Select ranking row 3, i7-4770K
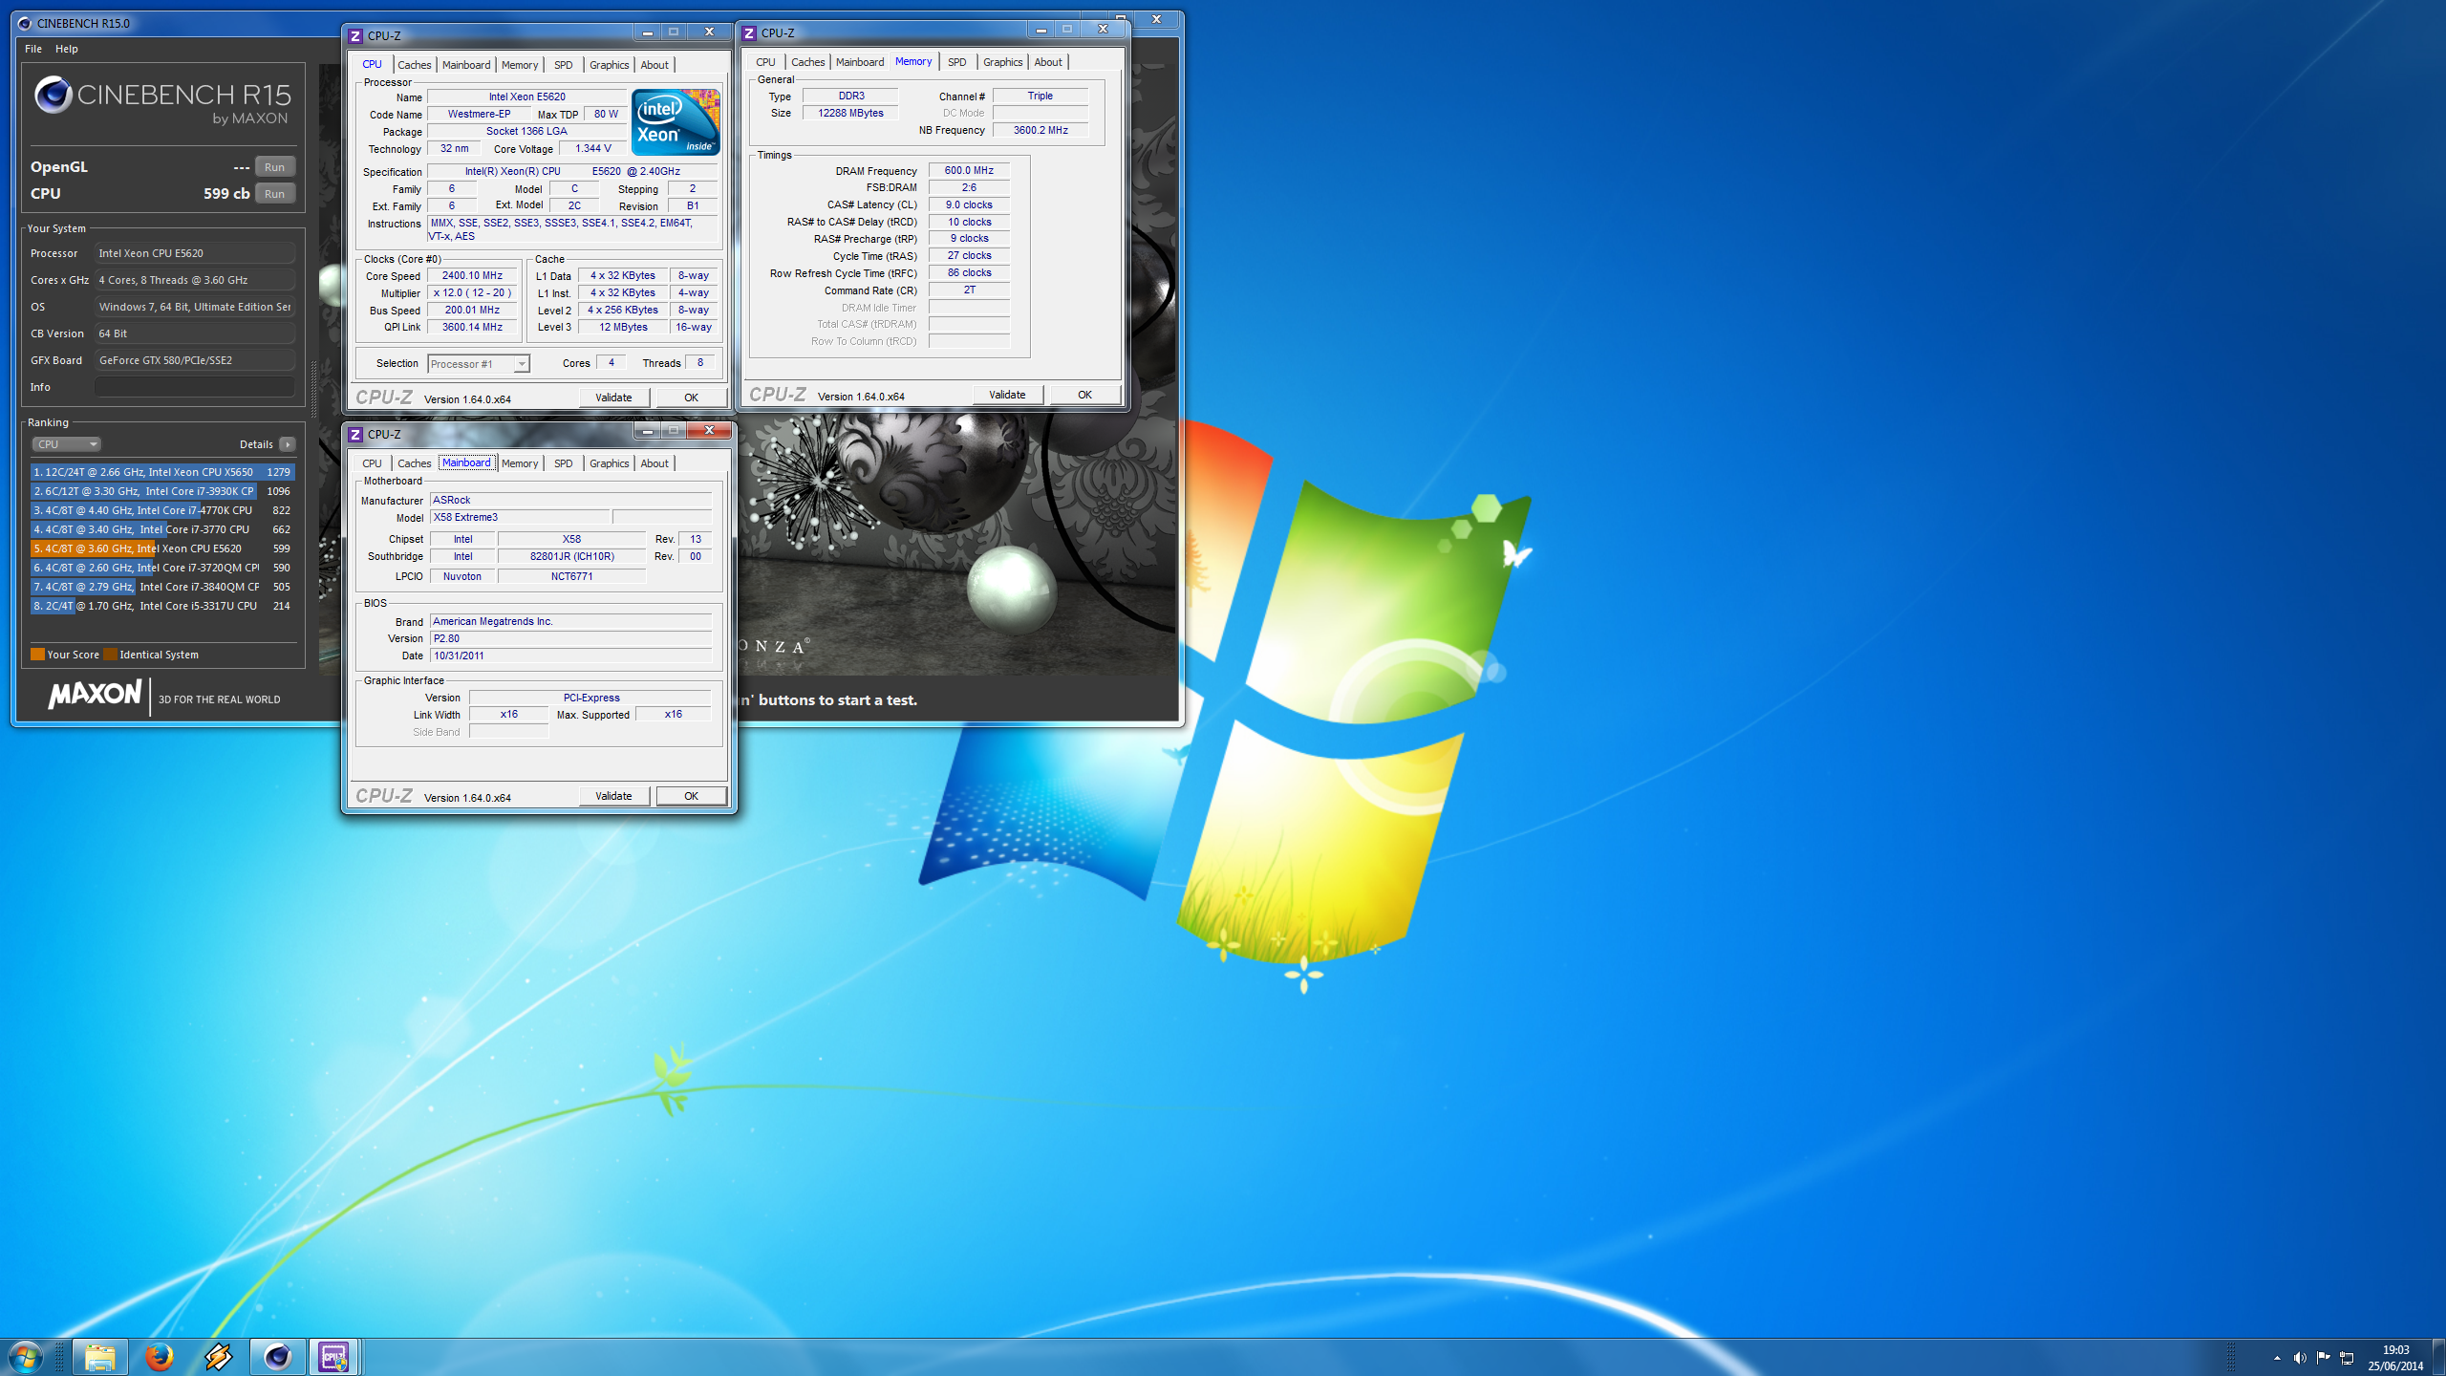The width and height of the screenshot is (2446, 1376). [161, 510]
